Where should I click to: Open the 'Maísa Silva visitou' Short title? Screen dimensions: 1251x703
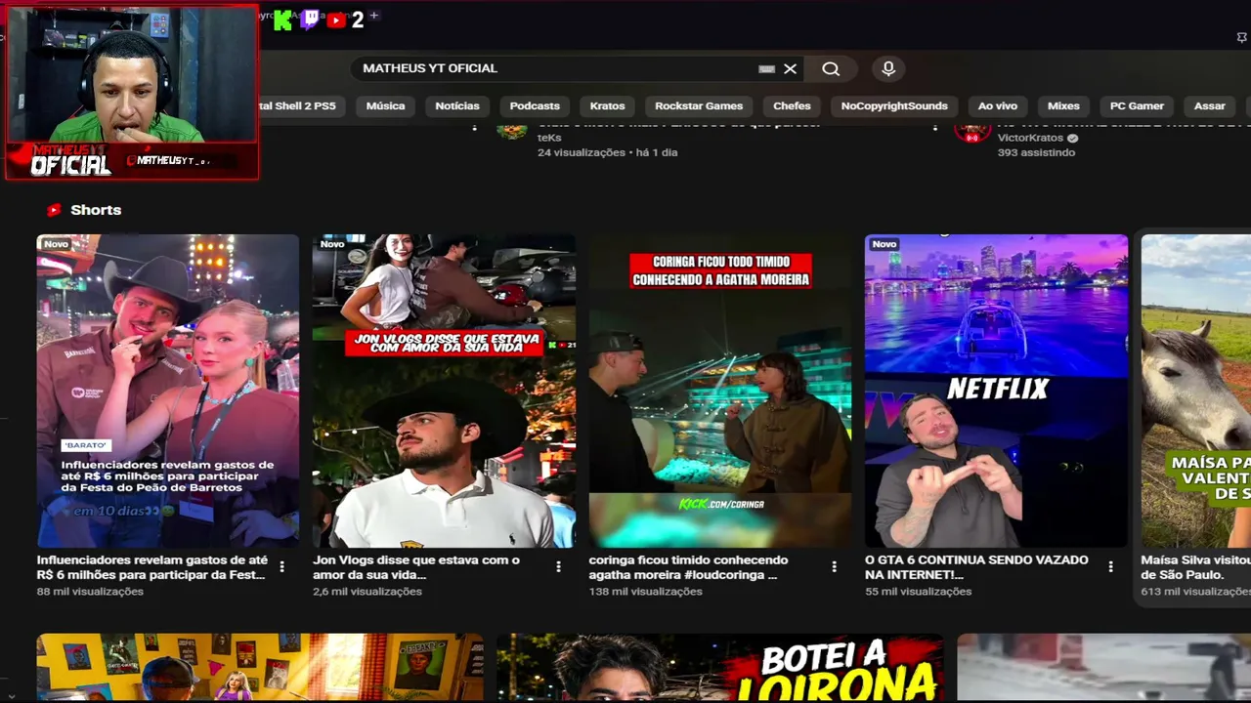coord(1195,567)
